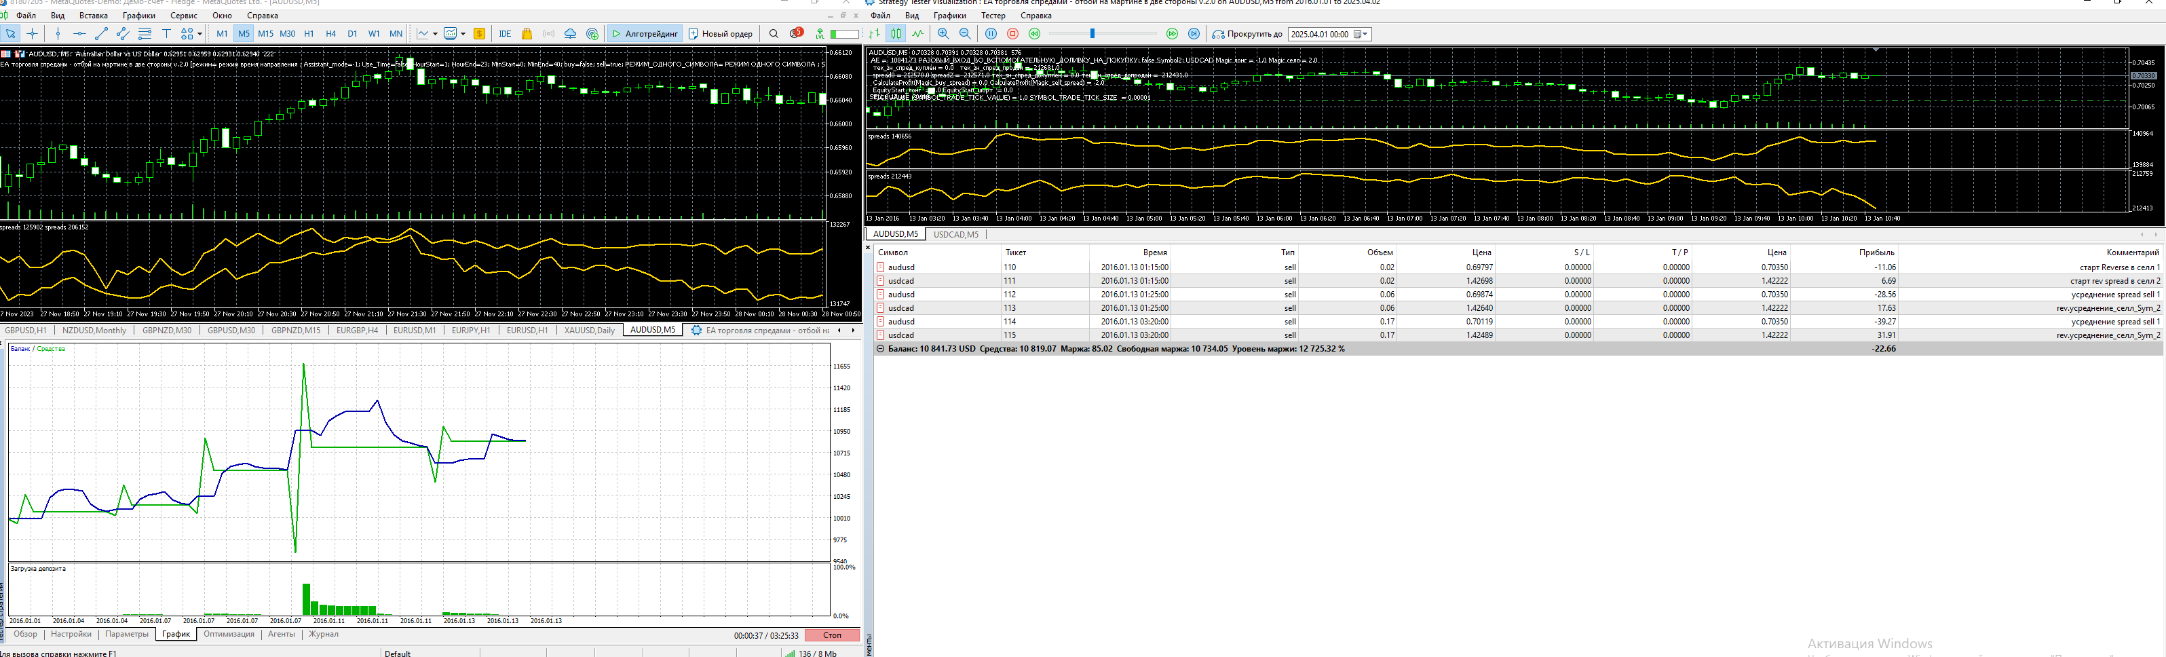The height and width of the screenshot is (657, 2166).
Task: Select the crosshair cursor tool
Action: (x=33, y=34)
